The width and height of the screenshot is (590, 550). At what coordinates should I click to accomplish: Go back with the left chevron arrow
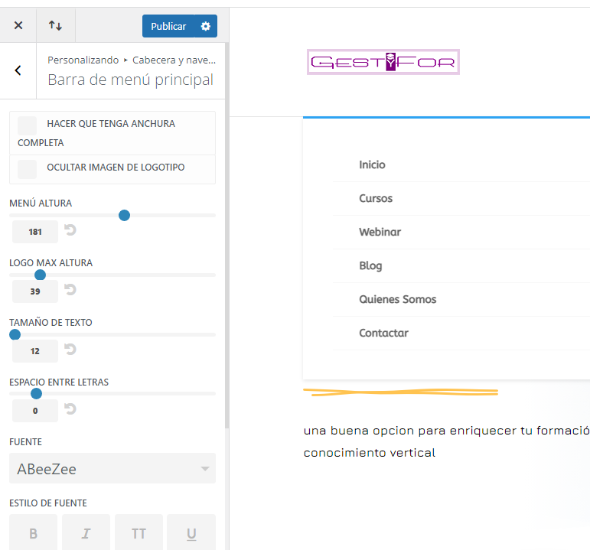click(x=18, y=70)
